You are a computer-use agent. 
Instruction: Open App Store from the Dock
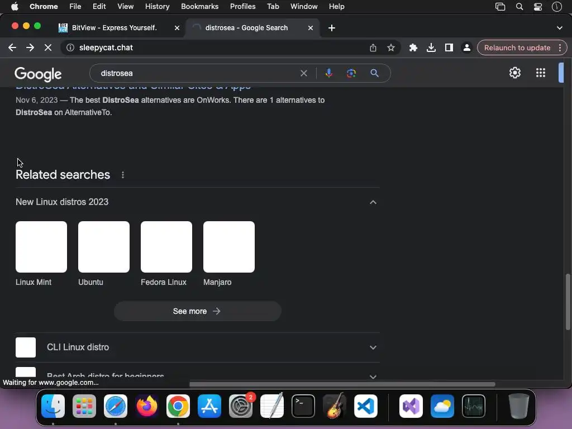pyautogui.click(x=209, y=406)
